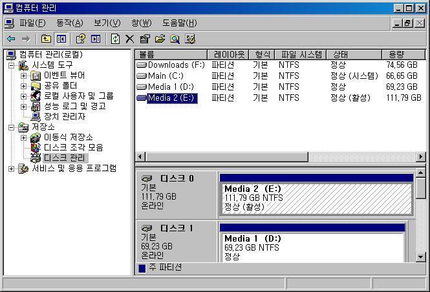430x292 pixels.
Task: Click the Explore magnifier toolbar icon
Action: 175,39
